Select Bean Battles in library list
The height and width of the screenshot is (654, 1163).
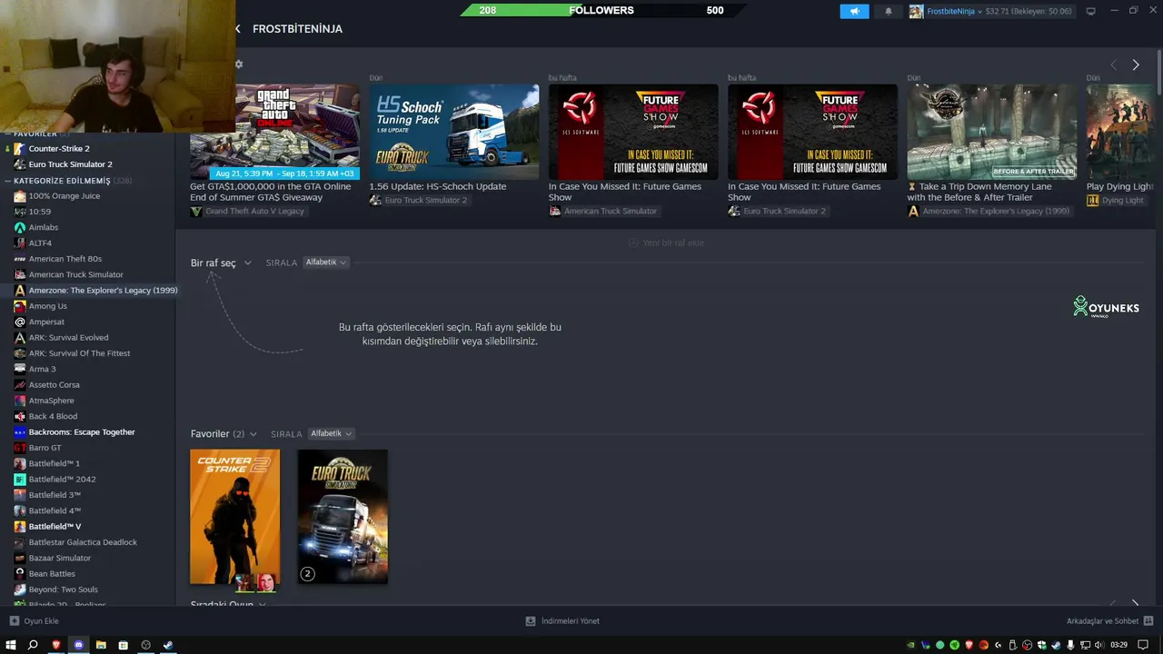[52, 574]
